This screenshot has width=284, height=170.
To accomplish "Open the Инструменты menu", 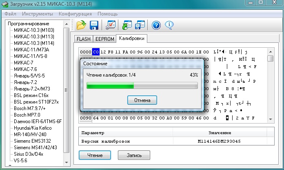I will pyautogui.click(x=38, y=14).
